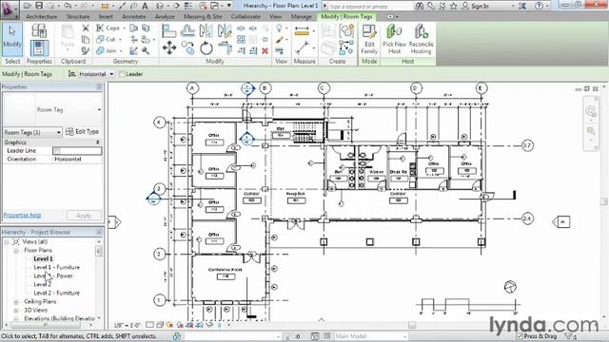Open the Room Tag type selector dropdown
The width and height of the screenshot is (609, 342).
99,110
